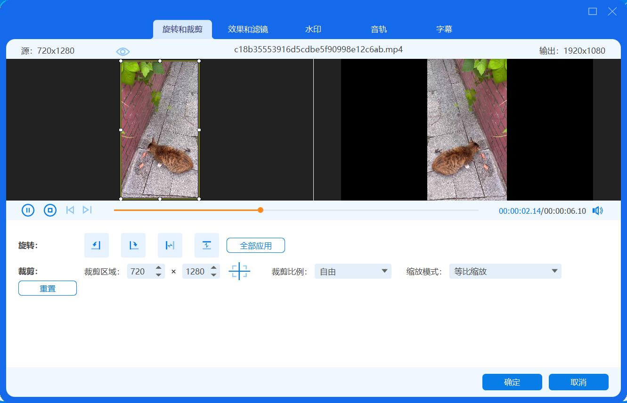The height and width of the screenshot is (403, 627).
Task: Open the 水印 watermark tab
Action: click(313, 29)
